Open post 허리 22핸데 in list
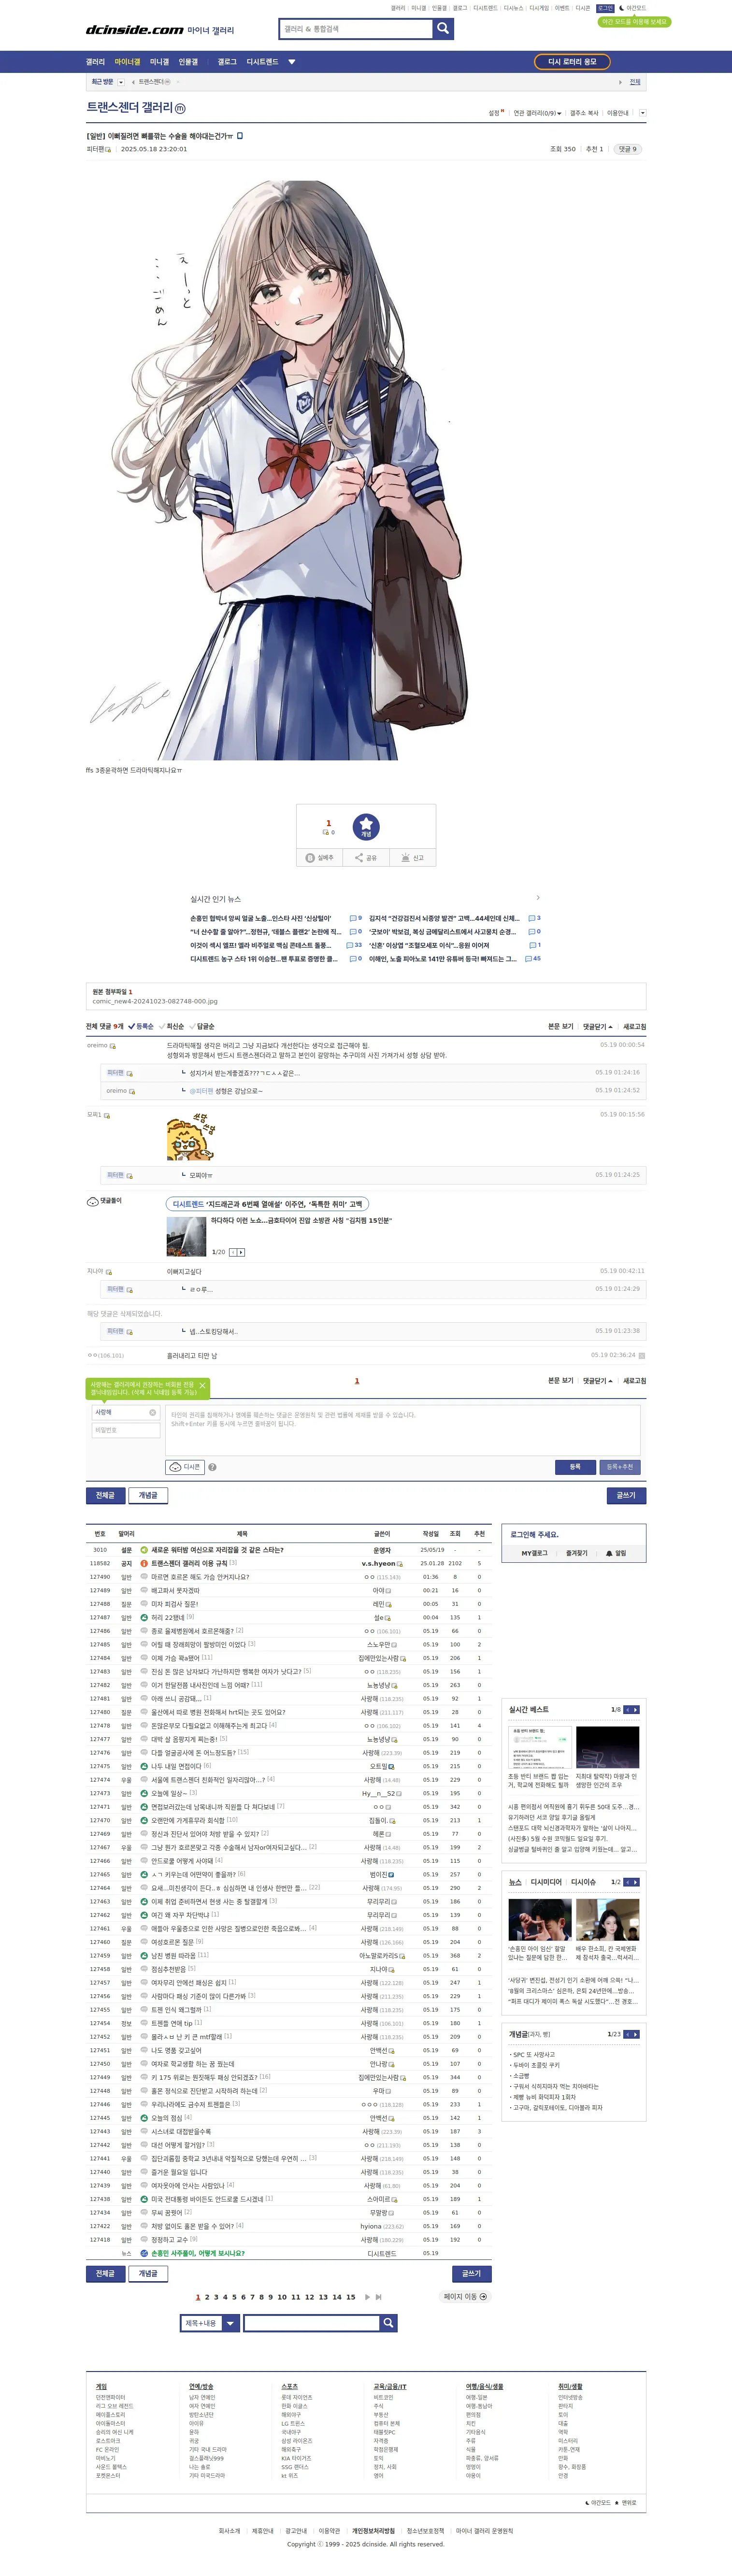 168,1617
